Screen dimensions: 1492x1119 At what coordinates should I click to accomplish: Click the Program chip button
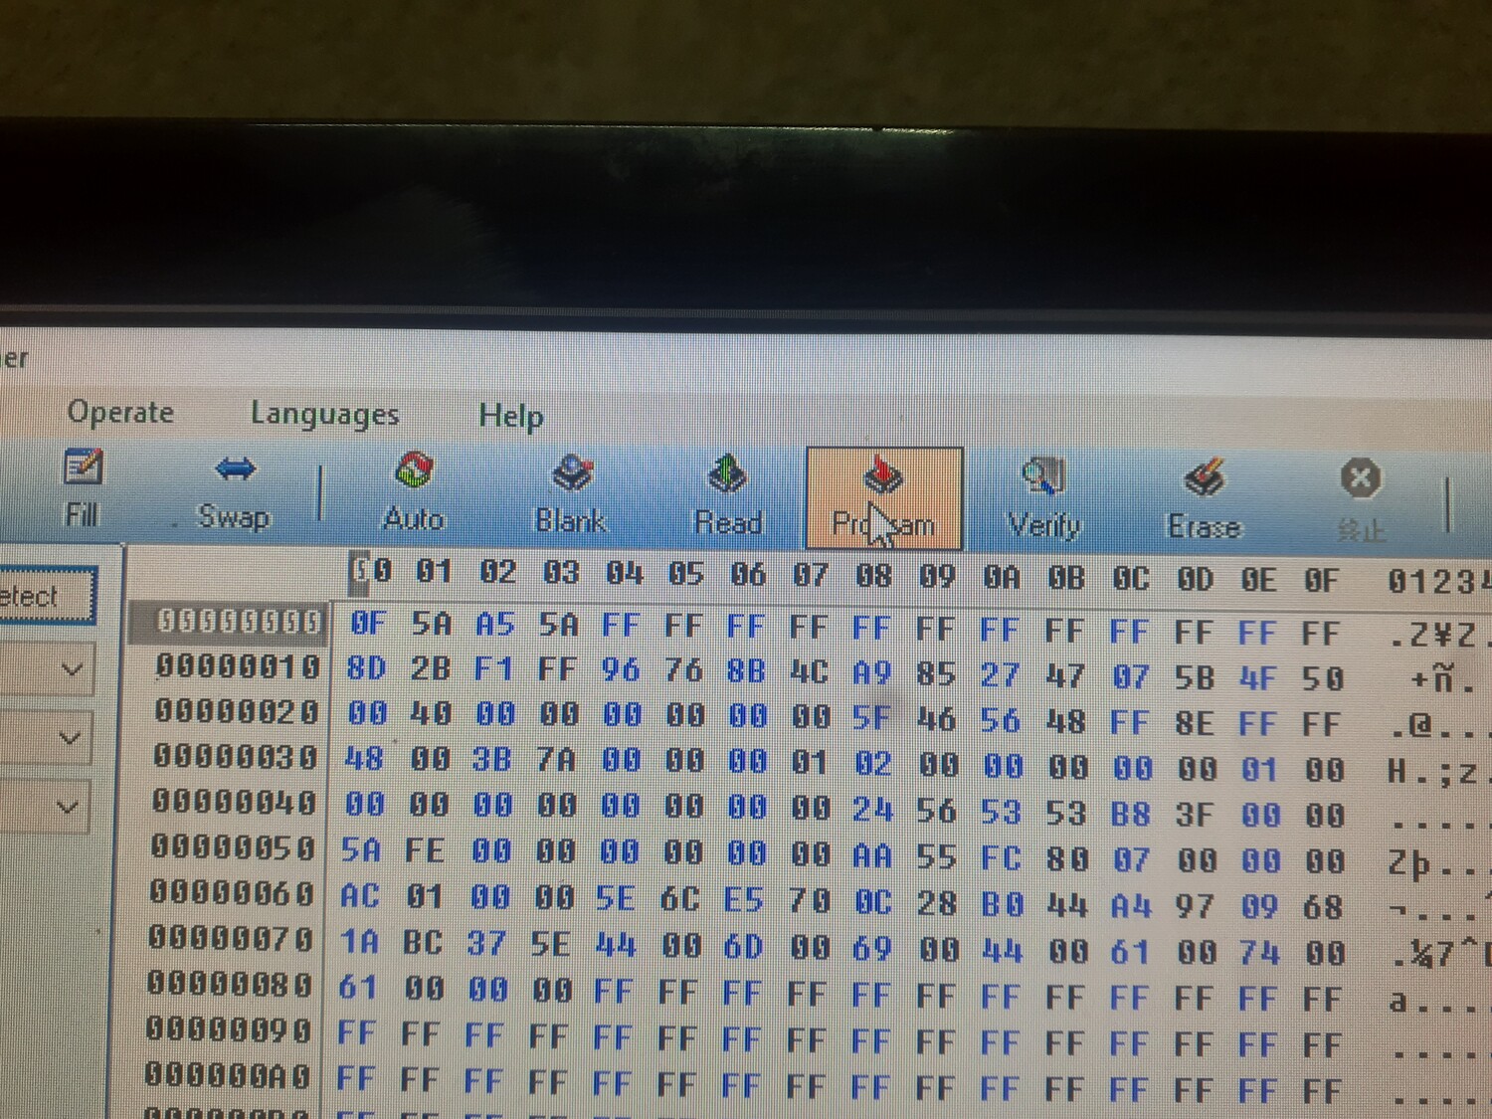tap(883, 498)
